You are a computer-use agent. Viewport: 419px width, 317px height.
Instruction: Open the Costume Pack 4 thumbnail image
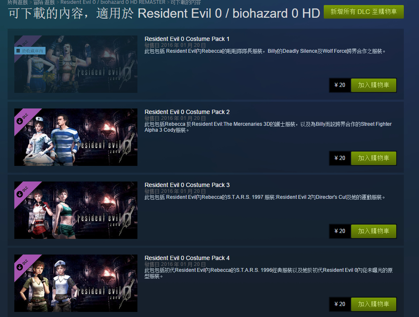pos(76,283)
